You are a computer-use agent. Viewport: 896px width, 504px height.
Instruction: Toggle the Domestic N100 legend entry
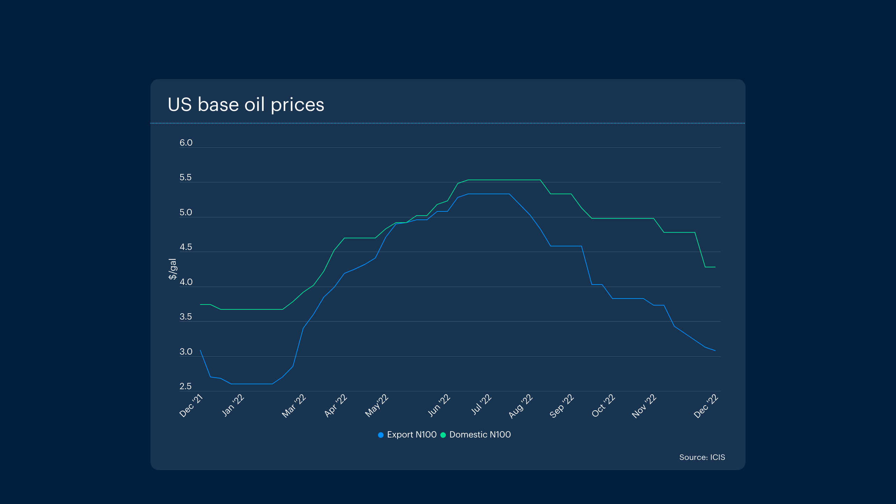(480, 435)
